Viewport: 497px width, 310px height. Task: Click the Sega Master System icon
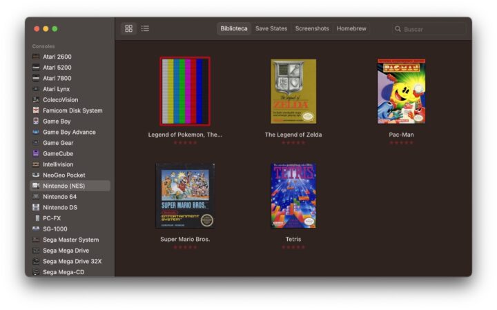click(x=36, y=240)
